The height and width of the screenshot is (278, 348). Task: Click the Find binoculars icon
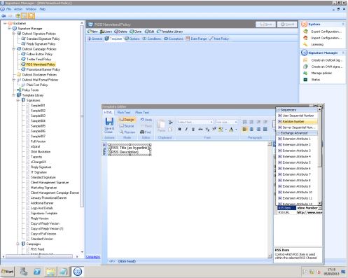(142, 132)
